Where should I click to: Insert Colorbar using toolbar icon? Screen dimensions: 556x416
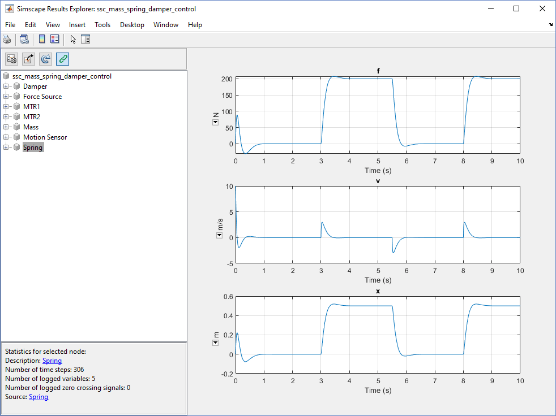(x=42, y=39)
